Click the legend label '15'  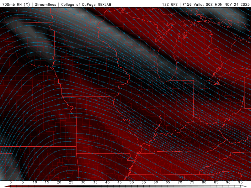click(47, 182)
